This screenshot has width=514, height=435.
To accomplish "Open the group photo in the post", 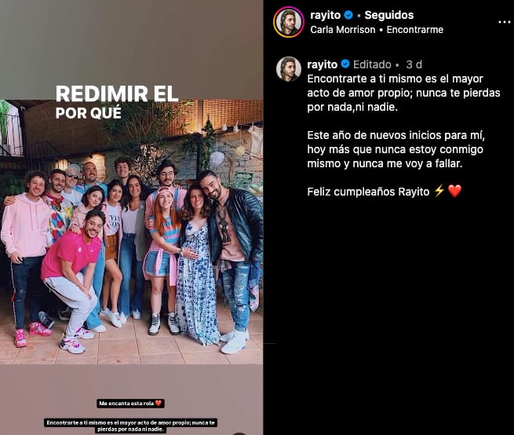I will (131, 232).
